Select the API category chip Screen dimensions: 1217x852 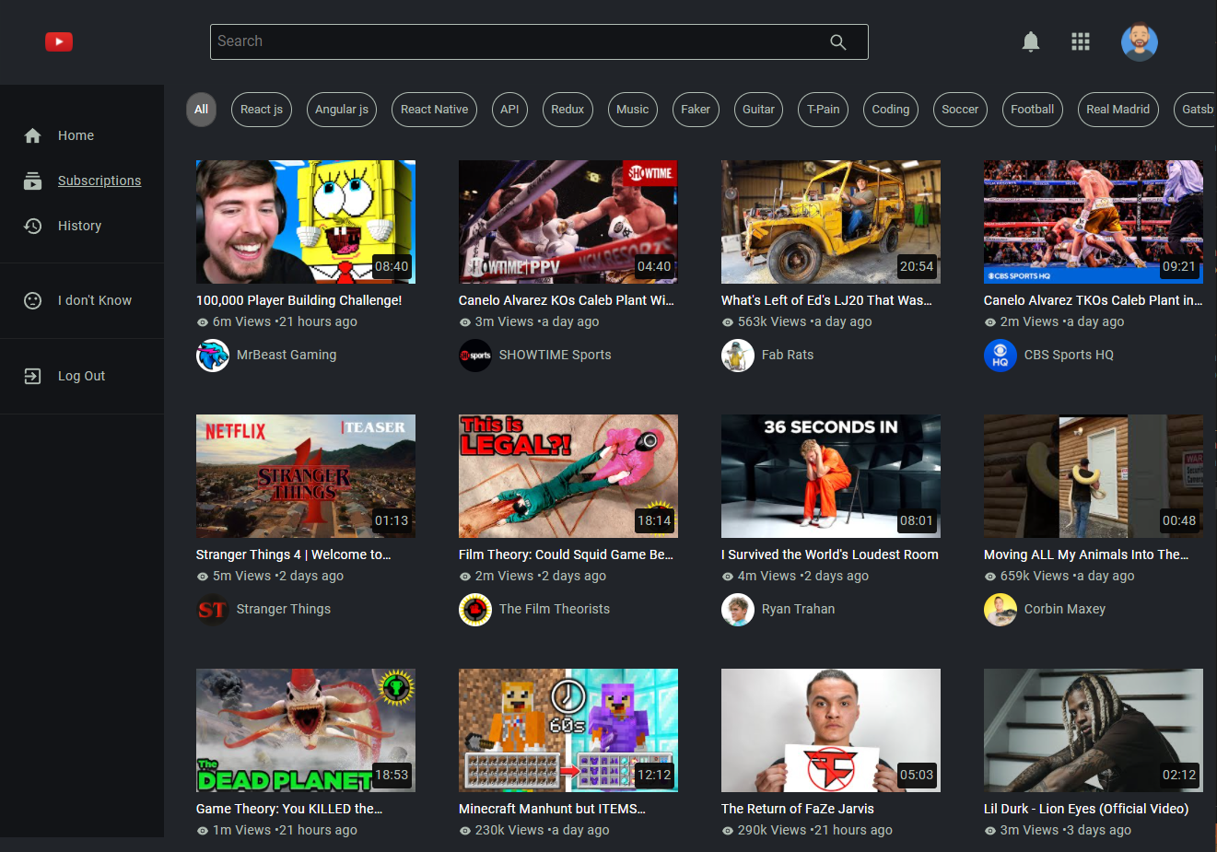tap(510, 109)
